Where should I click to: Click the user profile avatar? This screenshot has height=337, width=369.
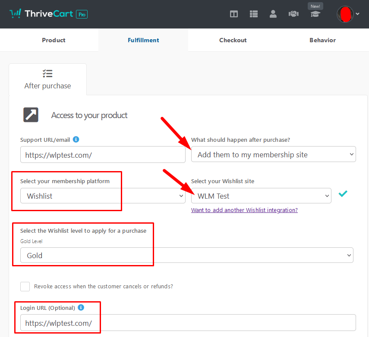tap(345, 14)
